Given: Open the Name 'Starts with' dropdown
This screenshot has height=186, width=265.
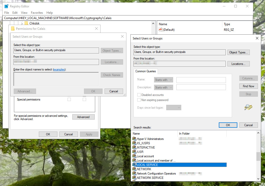Looking at the screenshot, I should pos(164,80).
